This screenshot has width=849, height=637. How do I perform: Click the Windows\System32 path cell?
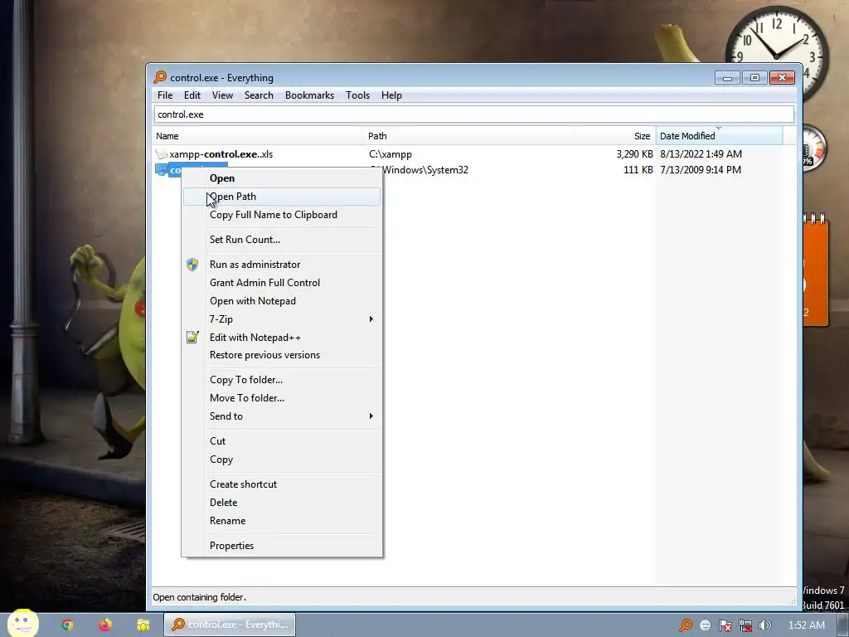tap(425, 170)
